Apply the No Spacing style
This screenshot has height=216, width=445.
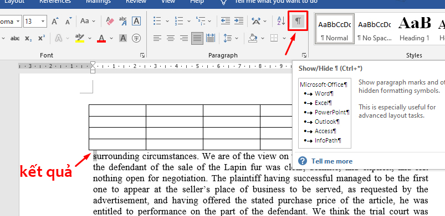[374, 29]
